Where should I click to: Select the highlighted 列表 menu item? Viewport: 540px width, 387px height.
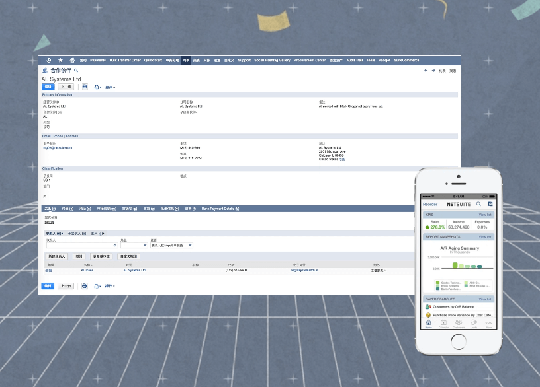click(x=186, y=60)
